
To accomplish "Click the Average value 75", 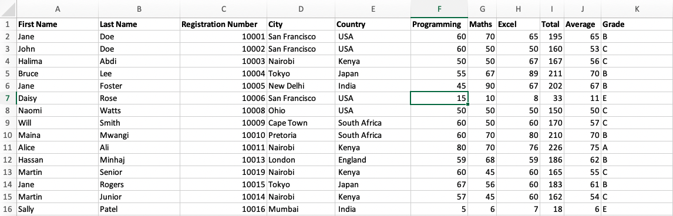I will click(x=583, y=148).
